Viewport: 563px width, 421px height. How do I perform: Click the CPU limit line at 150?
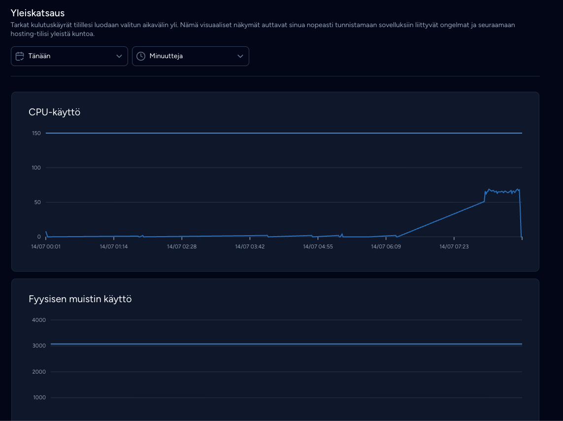284,133
